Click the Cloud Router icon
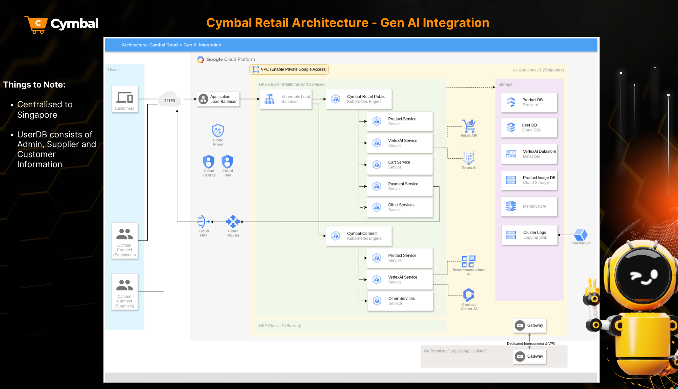 tap(233, 221)
